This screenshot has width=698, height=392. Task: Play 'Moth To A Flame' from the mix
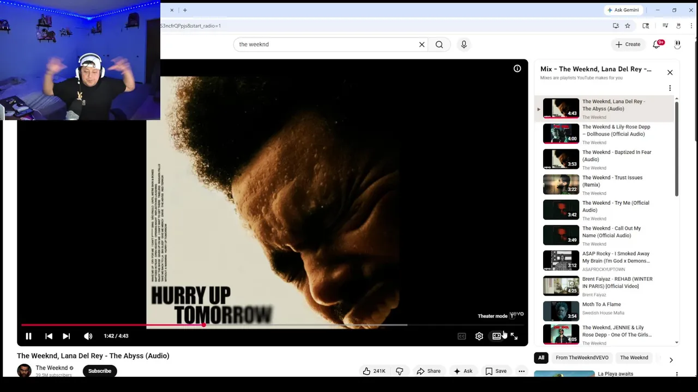tap(604, 311)
